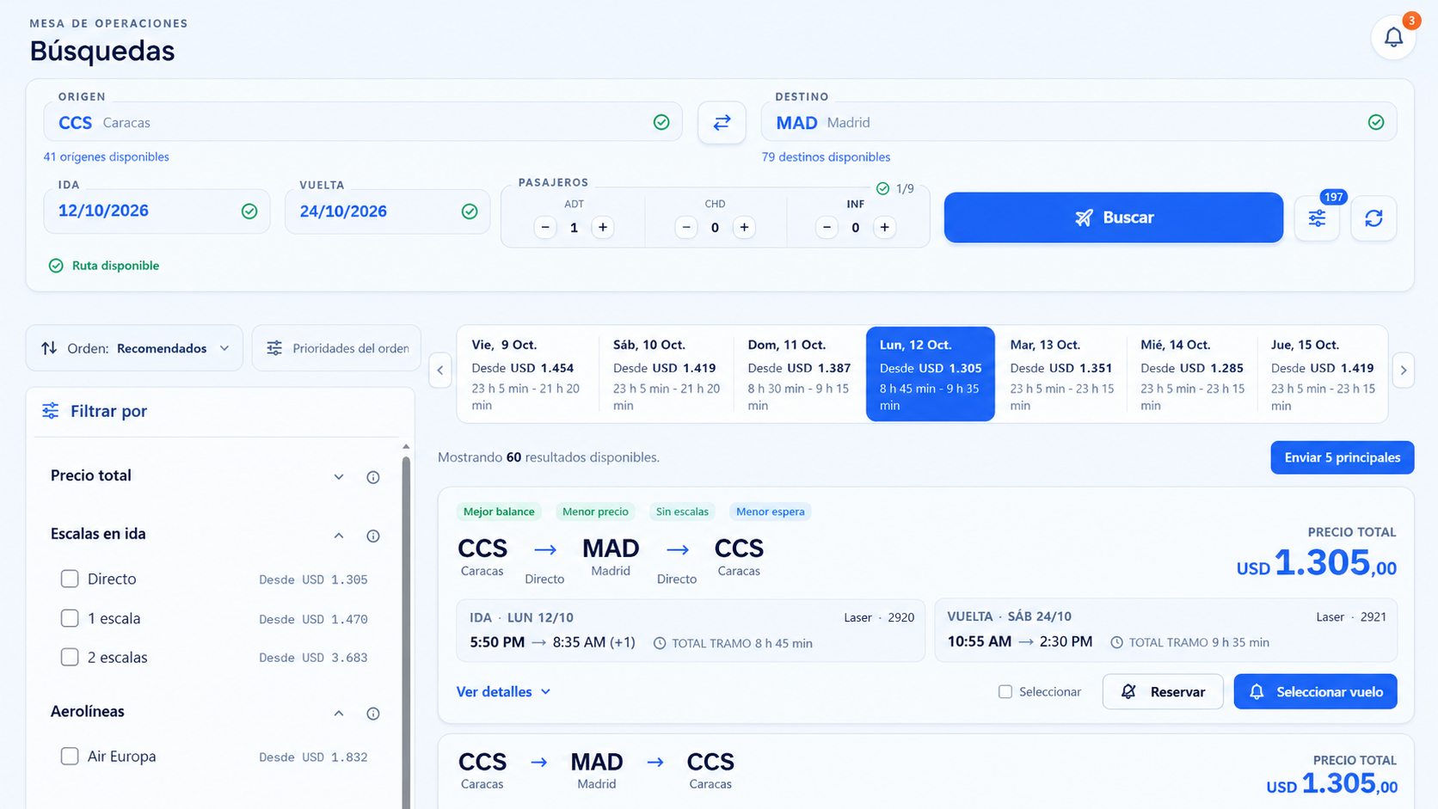1438x809 pixels.
Task: Click the Prioridades del orden button
Action: [336, 348]
